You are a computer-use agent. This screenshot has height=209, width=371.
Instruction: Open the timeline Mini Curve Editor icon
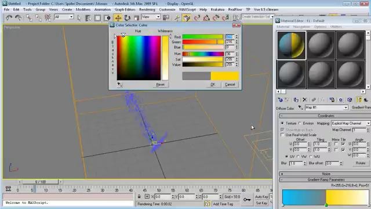[8, 189]
